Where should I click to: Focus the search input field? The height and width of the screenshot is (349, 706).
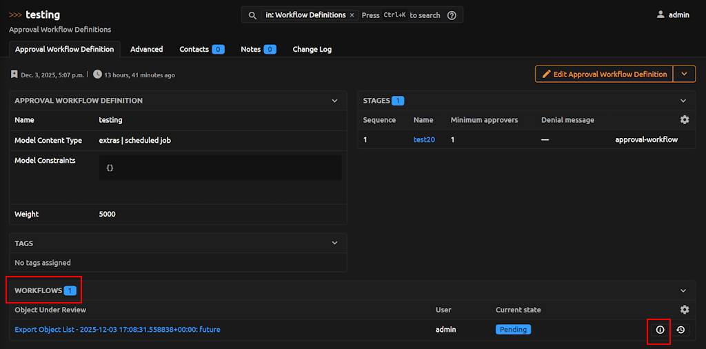click(400, 15)
